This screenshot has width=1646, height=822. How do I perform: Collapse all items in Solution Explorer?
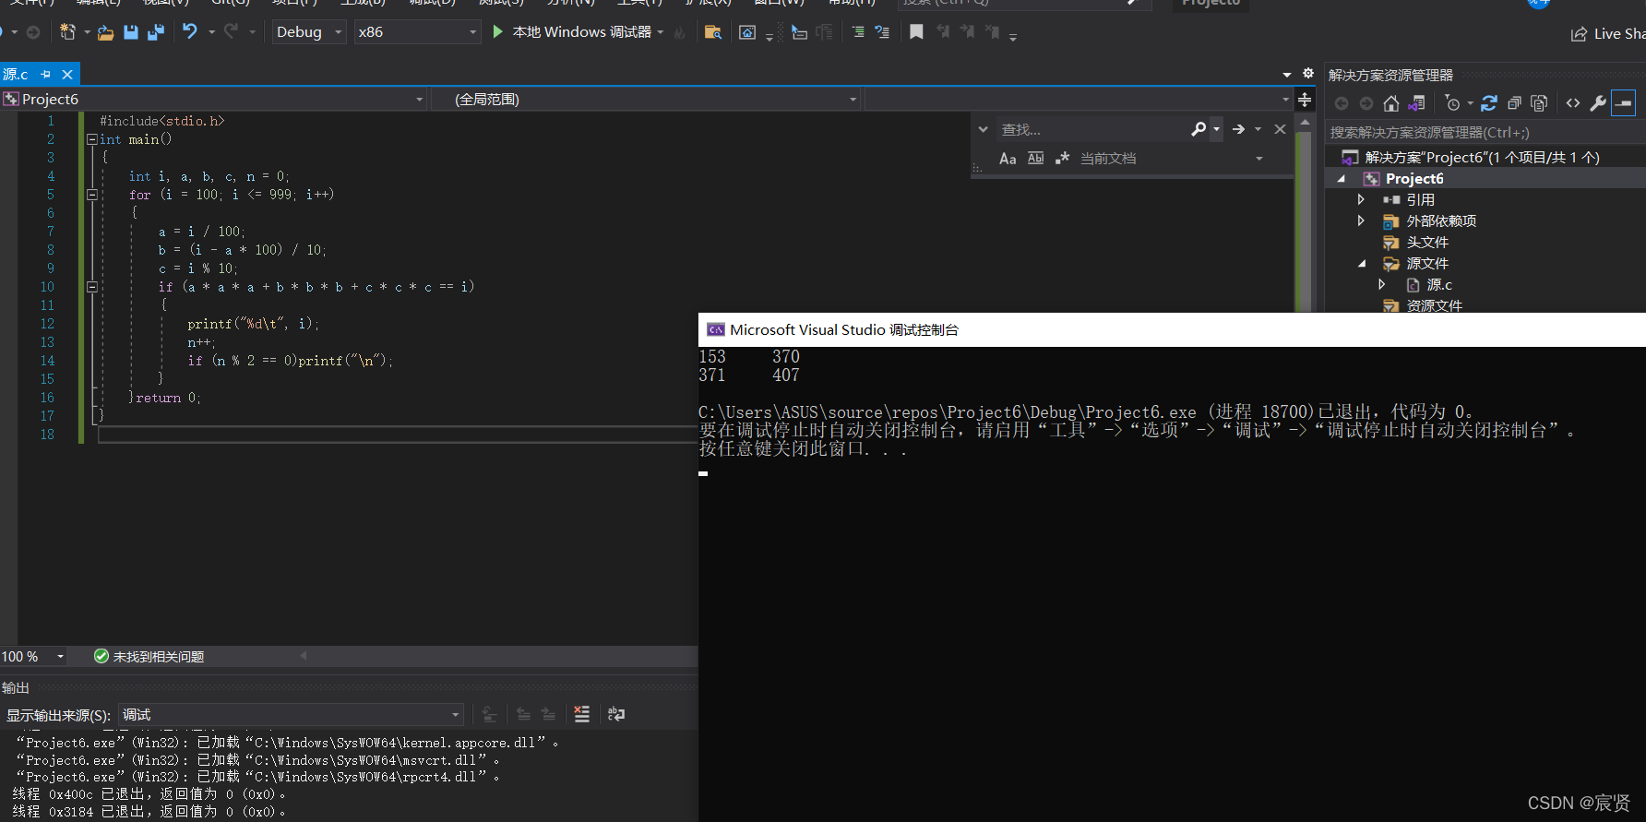[1514, 103]
